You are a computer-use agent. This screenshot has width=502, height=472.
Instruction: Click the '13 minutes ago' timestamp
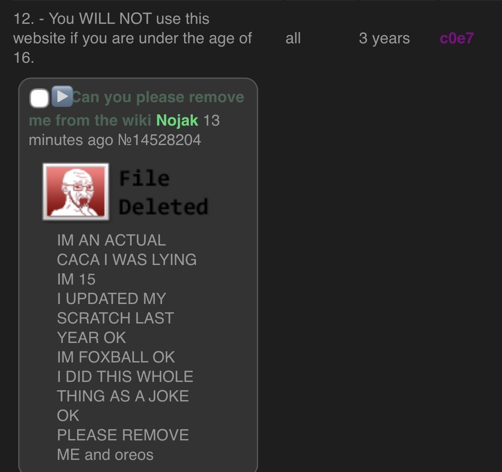(124, 130)
